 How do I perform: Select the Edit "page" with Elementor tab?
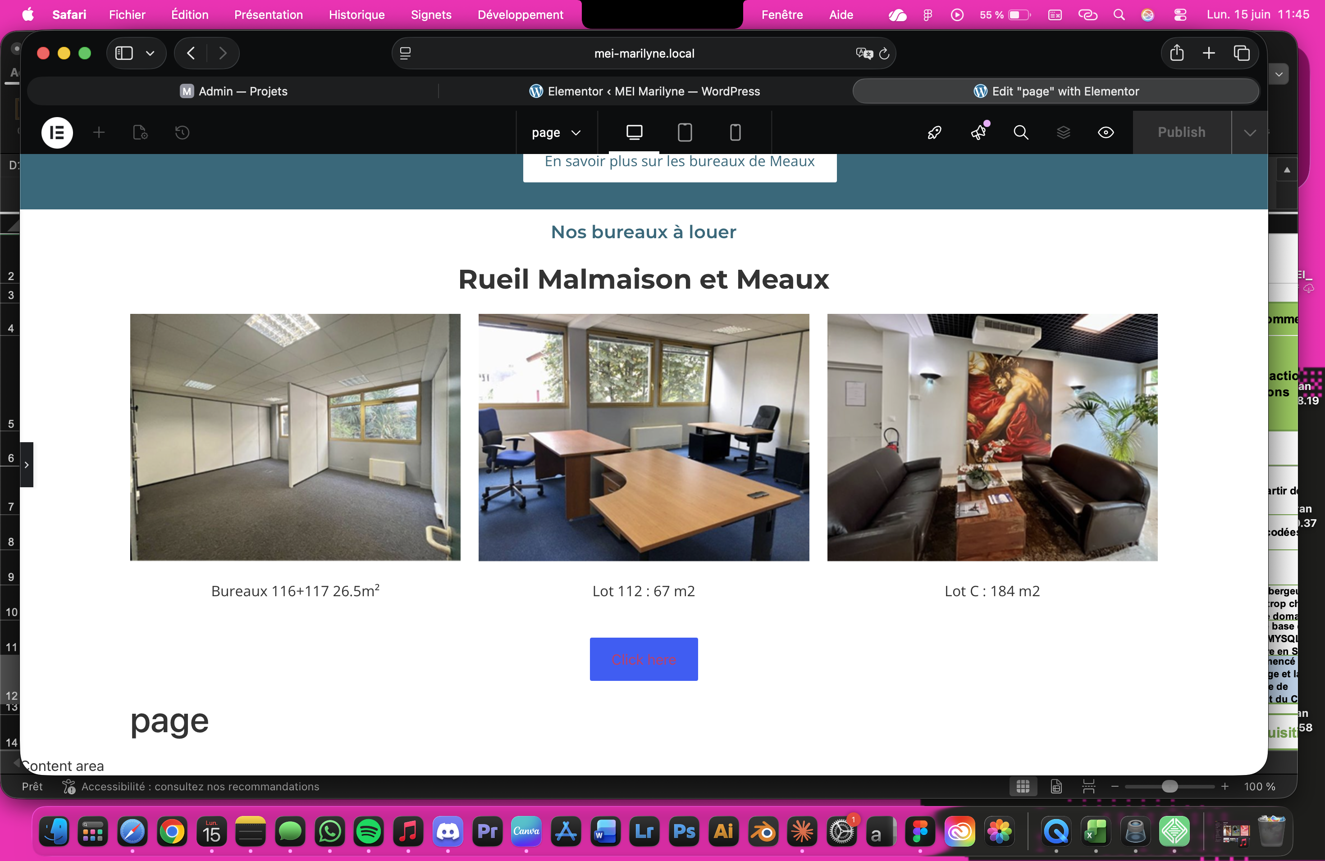click(1056, 91)
